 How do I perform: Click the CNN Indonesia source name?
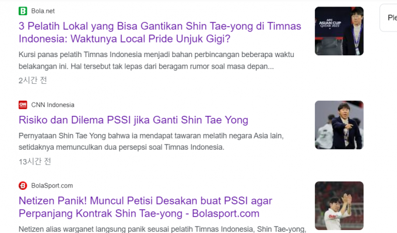click(x=52, y=105)
